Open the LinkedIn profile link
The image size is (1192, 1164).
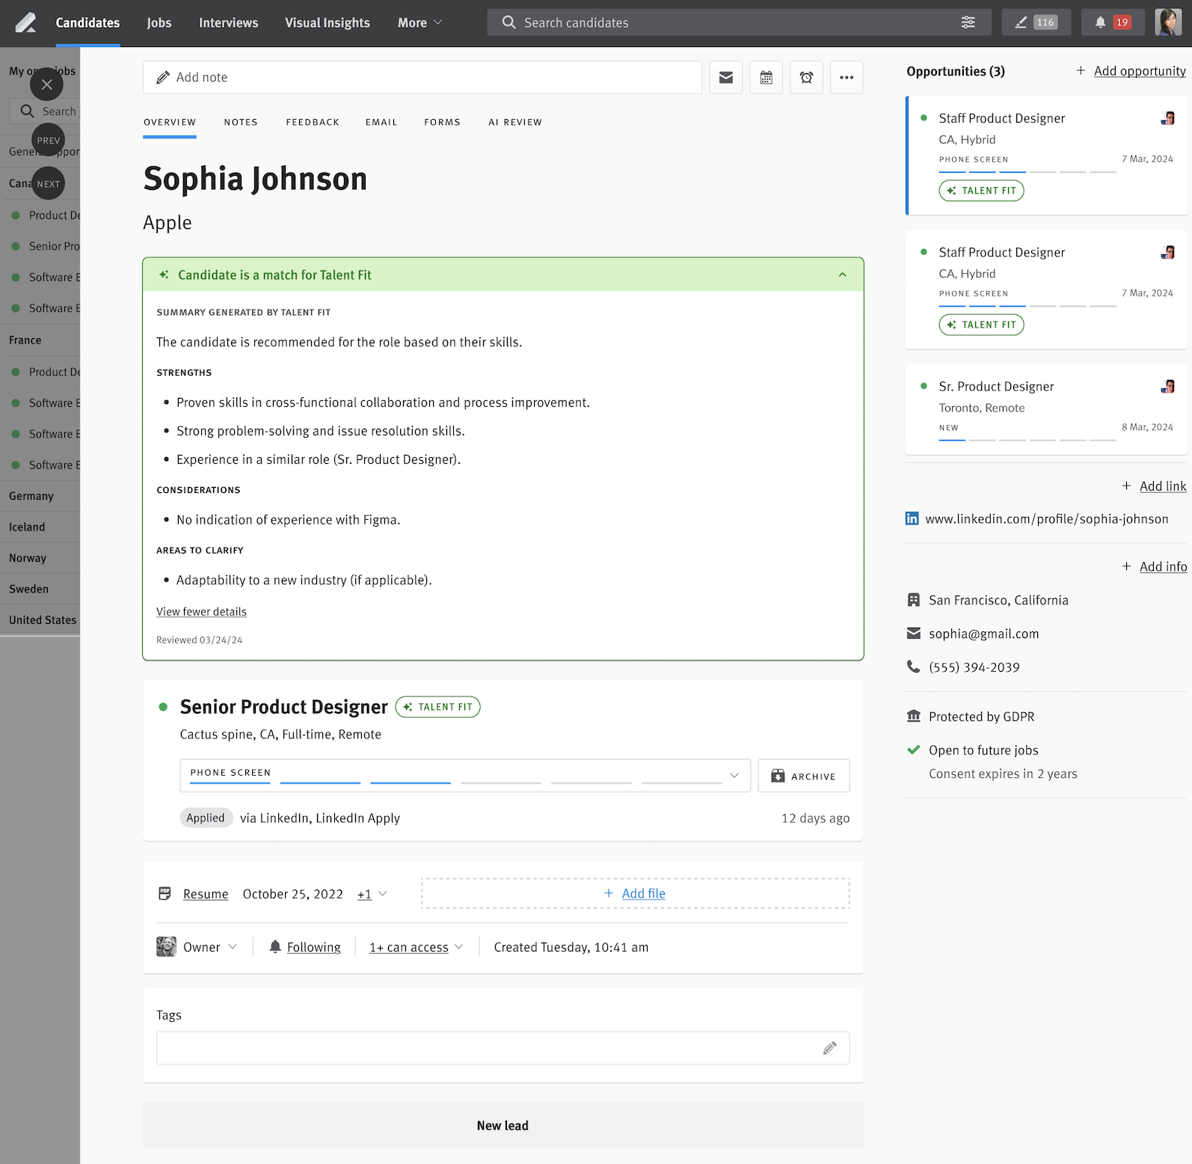[x=1047, y=519]
